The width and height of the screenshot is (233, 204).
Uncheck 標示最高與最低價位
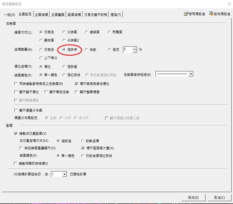click(77, 83)
